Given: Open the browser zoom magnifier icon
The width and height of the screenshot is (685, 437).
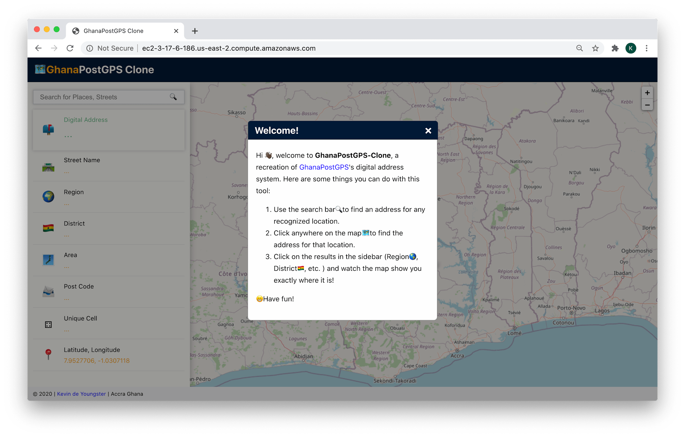Looking at the screenshot, I should tap(580, 48).
